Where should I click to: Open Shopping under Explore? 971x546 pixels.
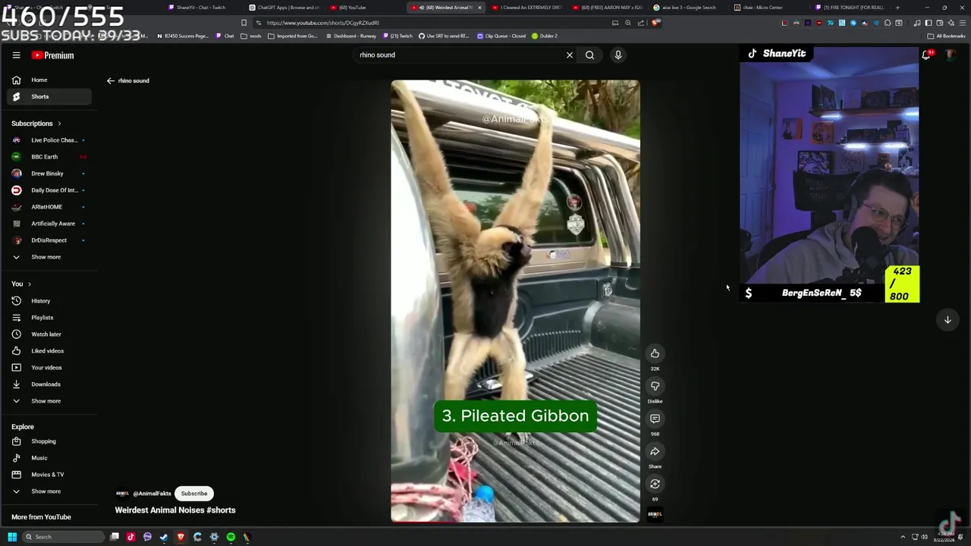coord(49,441)
